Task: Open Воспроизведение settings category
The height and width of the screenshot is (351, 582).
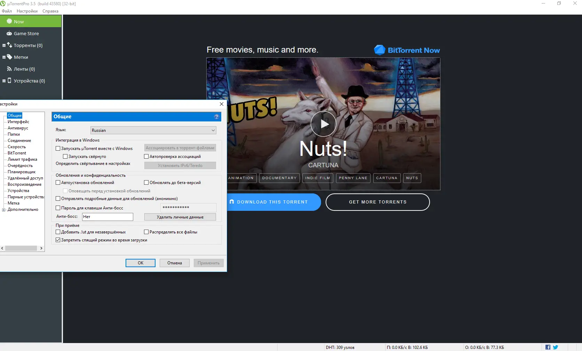Action: pyautogui.click(x=25, y=184)
